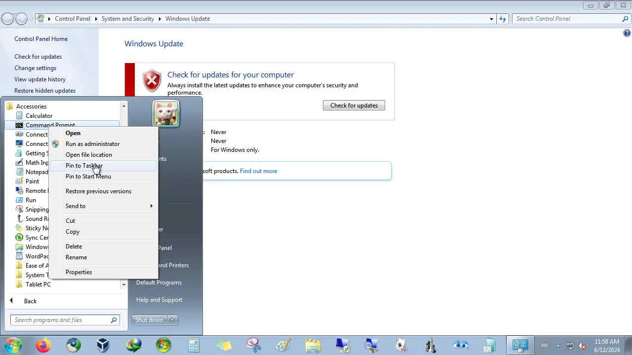The width and height of the screenshot is (632, 355).
Task: Open Properties from context menu
Action: click(x=79, y=272)
